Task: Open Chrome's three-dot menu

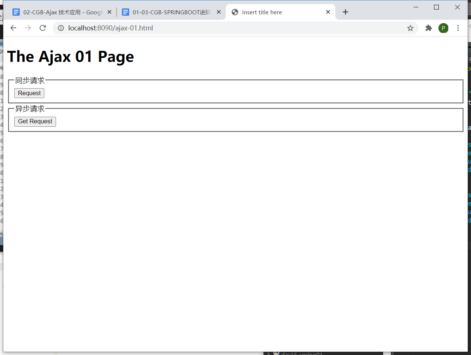Action: [x=458, y=28]
